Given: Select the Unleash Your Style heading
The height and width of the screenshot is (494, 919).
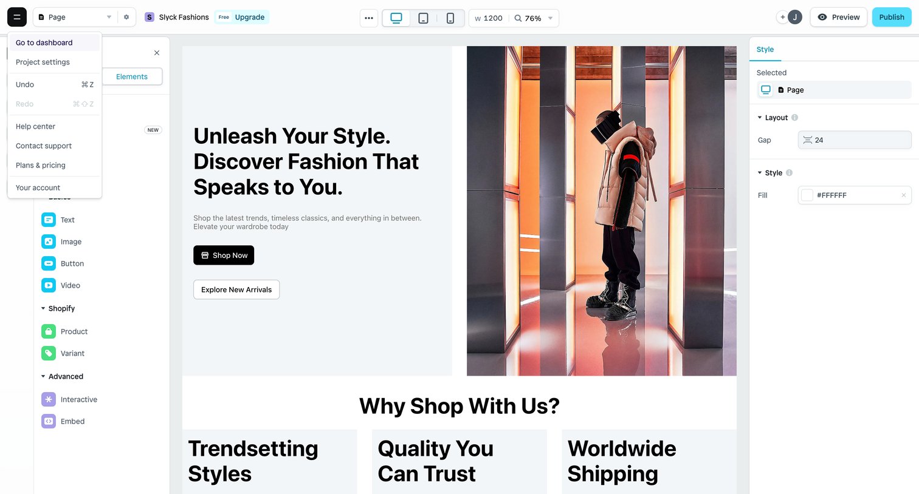Looking at the screenshot, I should tap(306, 161).
